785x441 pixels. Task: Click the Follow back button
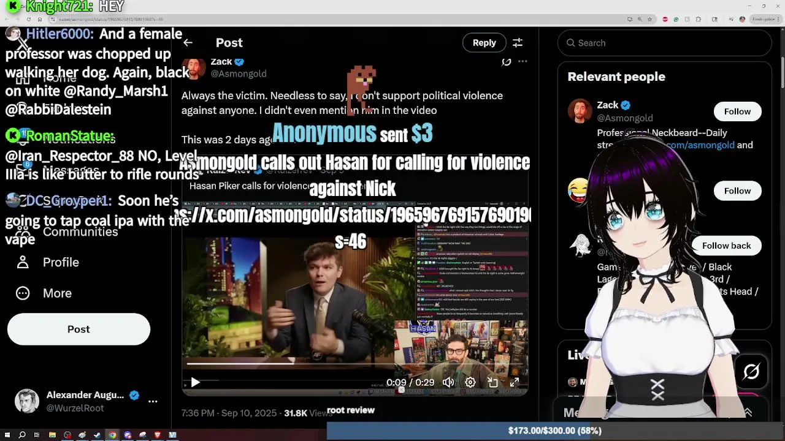coord(726,246)
